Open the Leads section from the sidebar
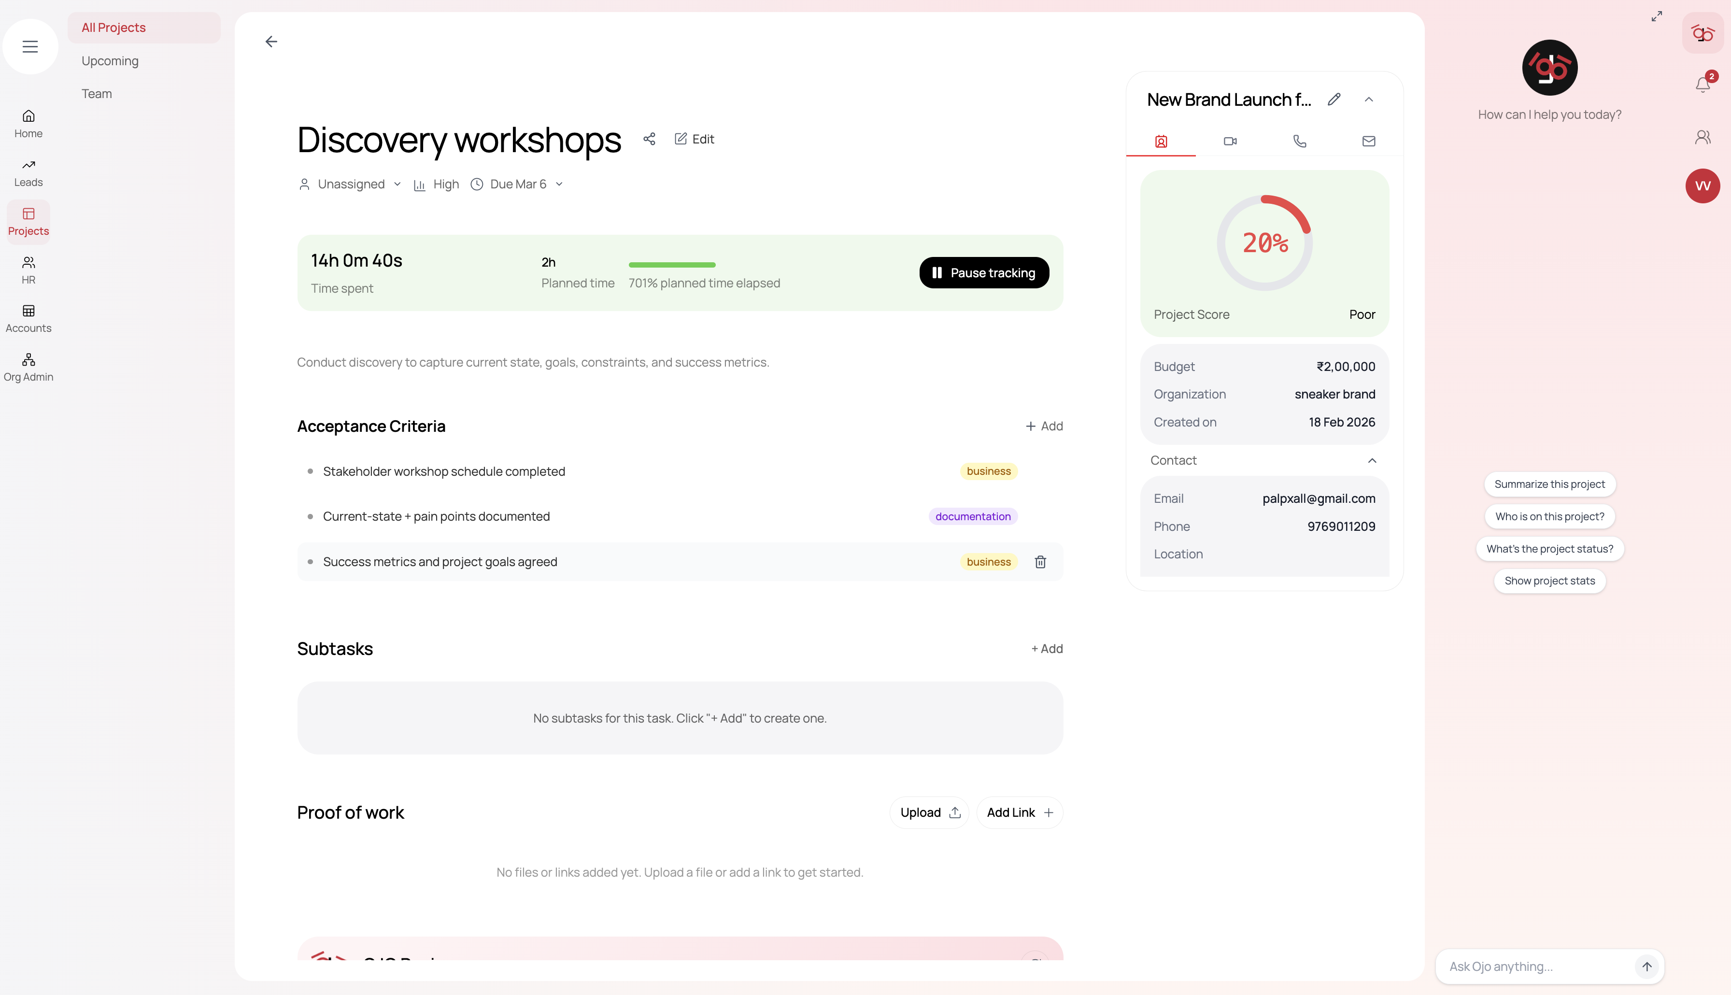Viewport: 1731px width, 995px height. tap(28, 172)
